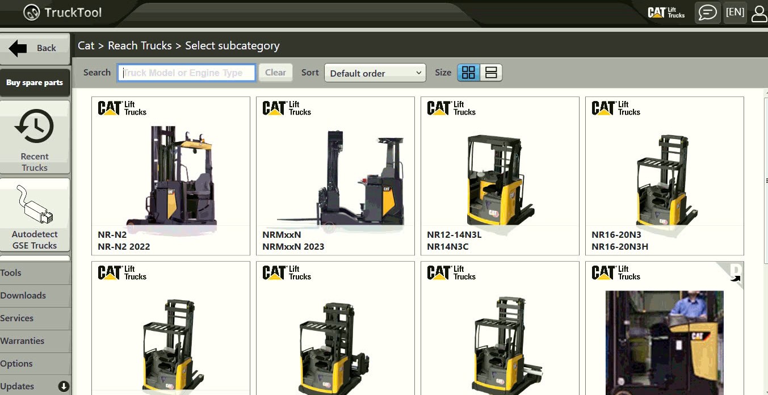The width and height of the screenshot is (768, 395).
Task: Click the TruckTool logo icon
Action: [x=32, y=12]
